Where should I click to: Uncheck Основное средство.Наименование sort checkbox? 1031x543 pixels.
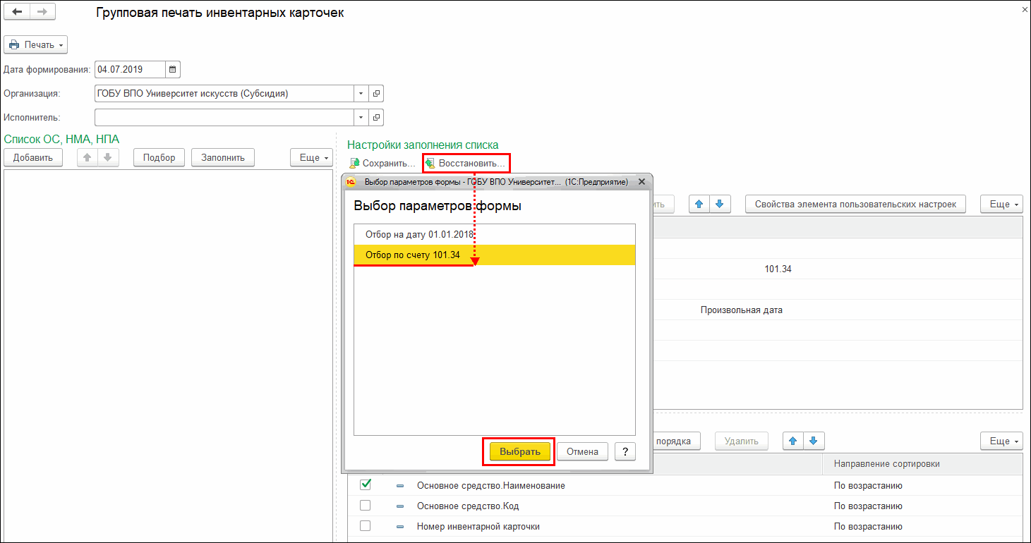pyautogui.click(x=366, y=484)
